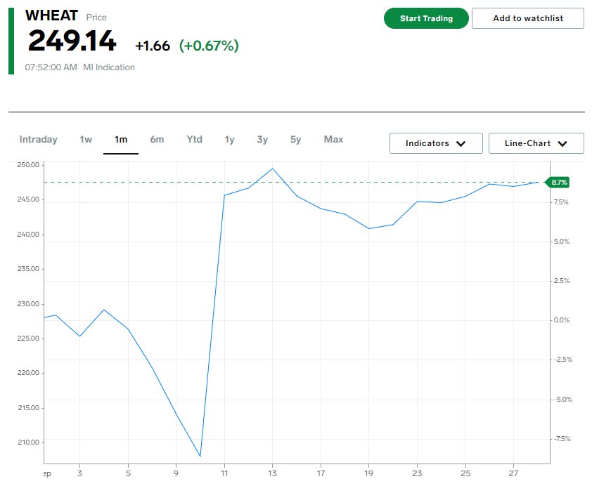Screen dimensions: 592x486
Task: Click the green +0.67% change value
Action: pos(209,46)
